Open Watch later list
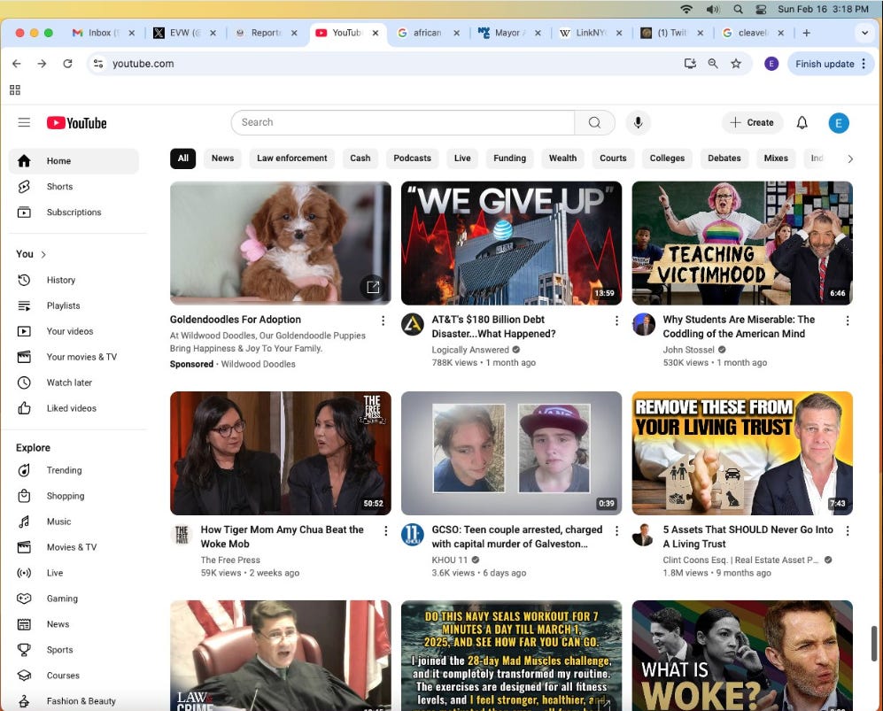The width and height of the screenshot is (883, 711). coord(74,383)
